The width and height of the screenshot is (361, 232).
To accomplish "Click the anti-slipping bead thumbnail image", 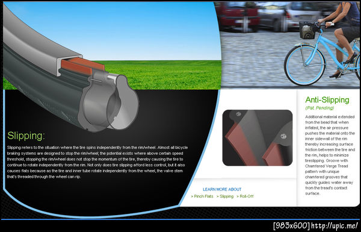I will [258, 137].
